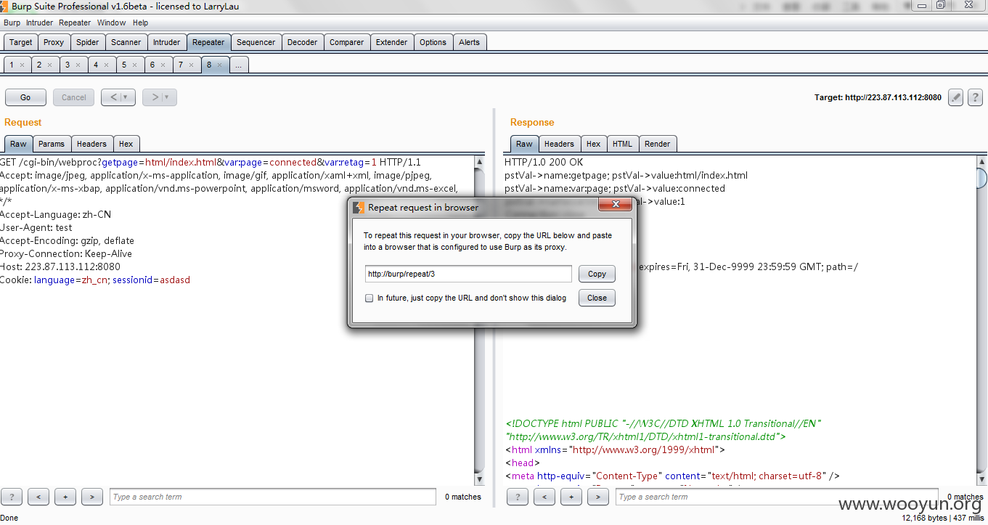Switch to the Sequencer tab
Screen dimensions: 988x525
256,42
